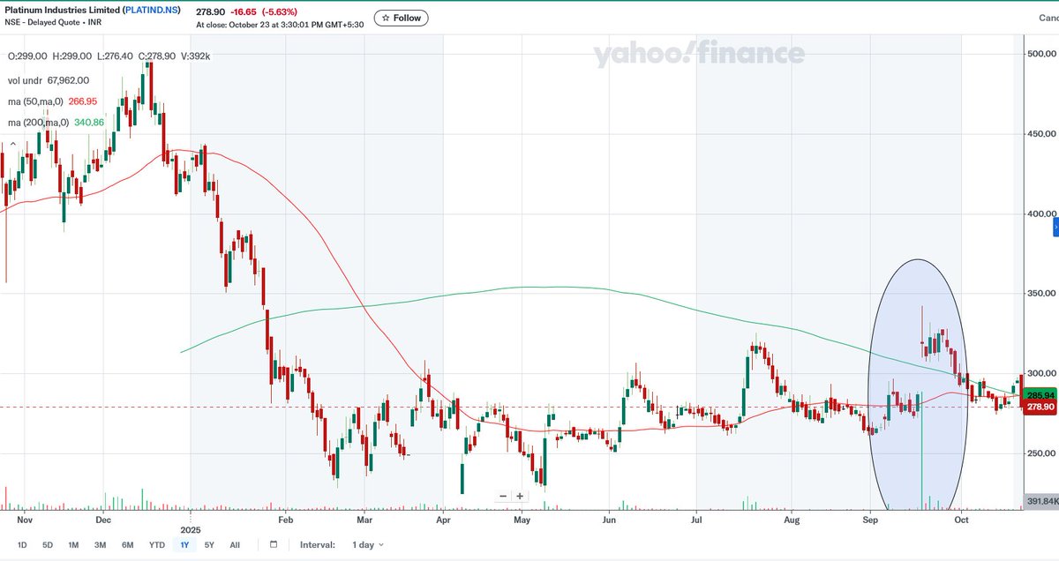
Task: Show the 5Y range
Action: [209, 545]
